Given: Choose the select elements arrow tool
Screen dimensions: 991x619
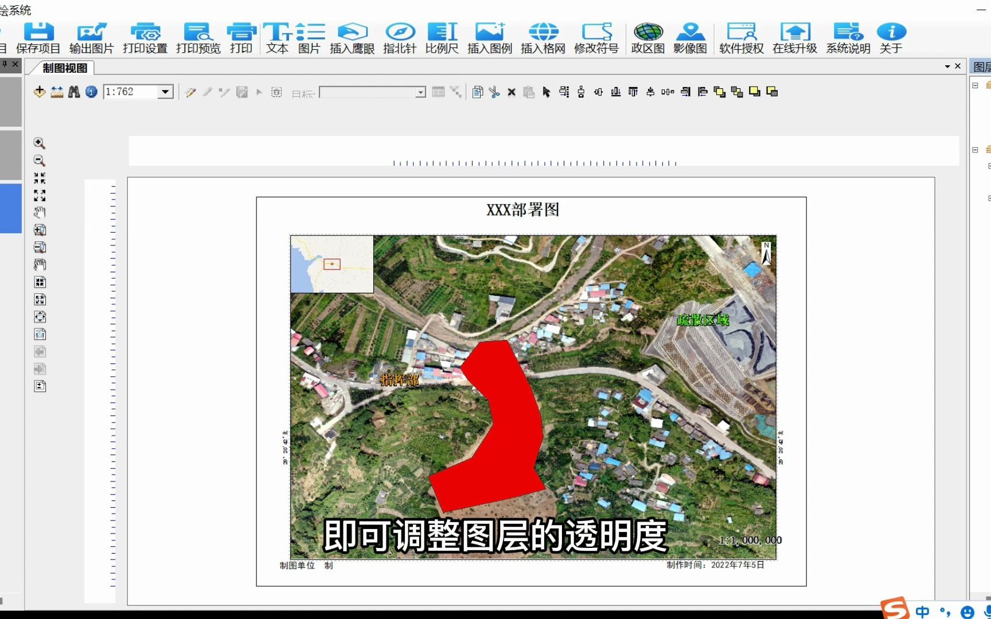Looking at the screenshot, I should [546, 92].
